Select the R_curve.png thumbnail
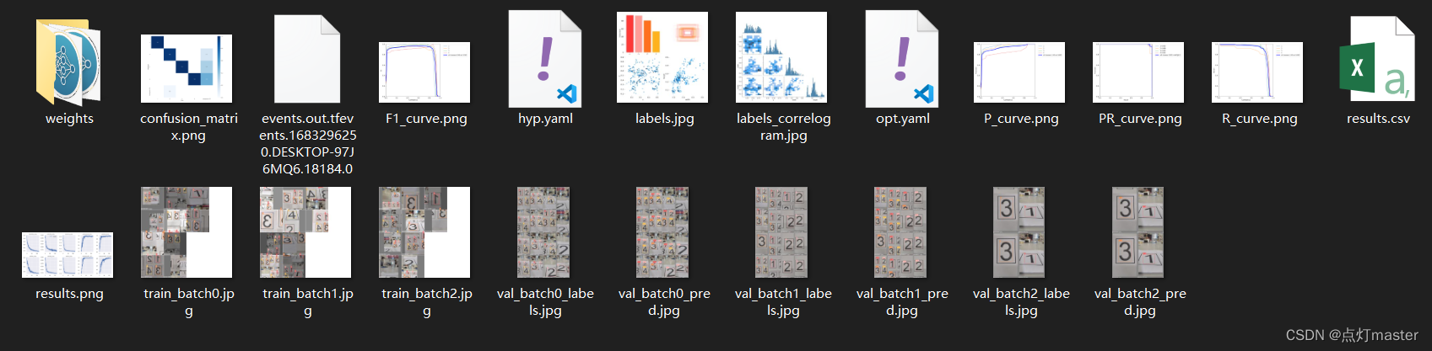The image size is (1432, 351). pyautogui.click(x=1257, y=72)
